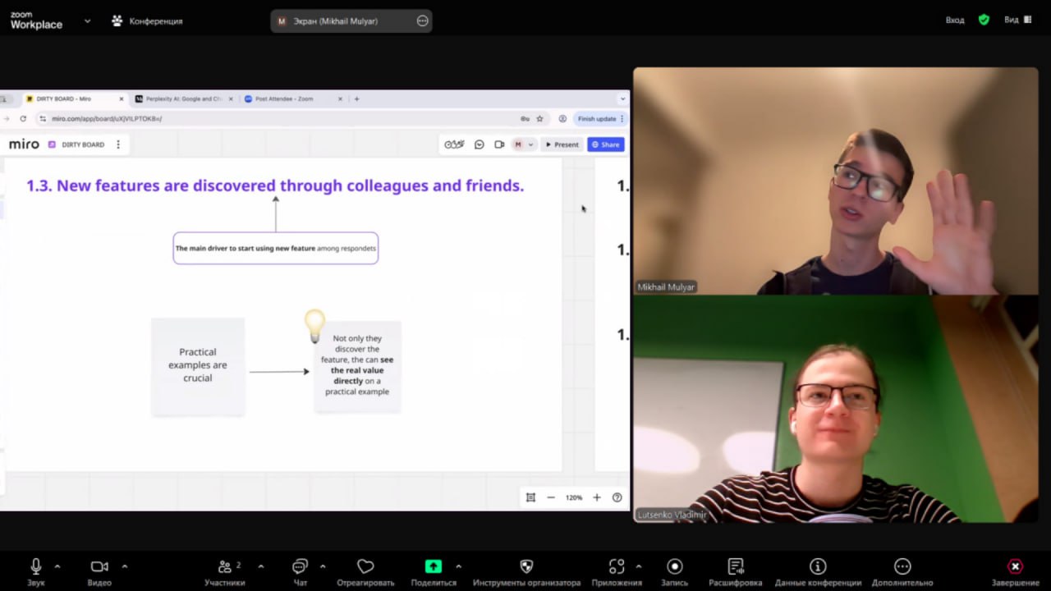This screenshot has width=1051, height=591.
Task: Switch to the Perplexity AI browser tab
Action: pos(183,98)
